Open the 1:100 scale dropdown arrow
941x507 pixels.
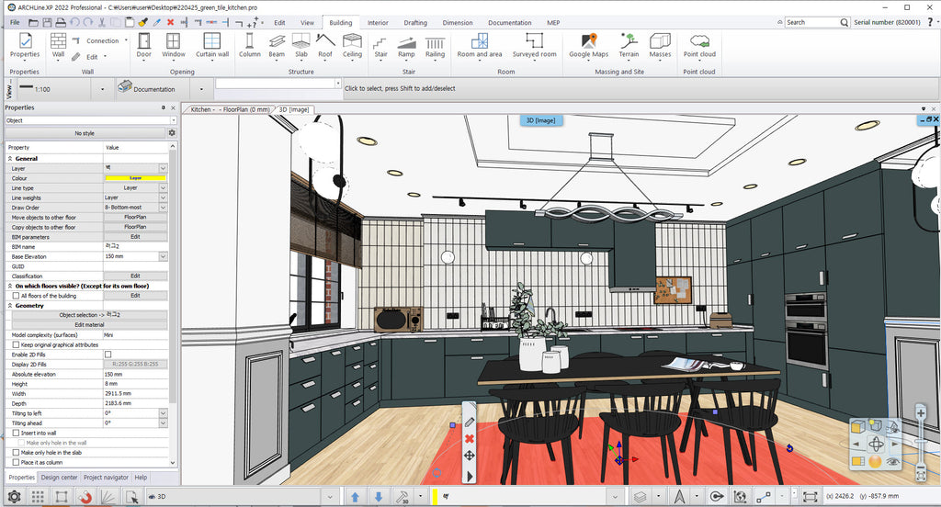(x=102, y=89)
